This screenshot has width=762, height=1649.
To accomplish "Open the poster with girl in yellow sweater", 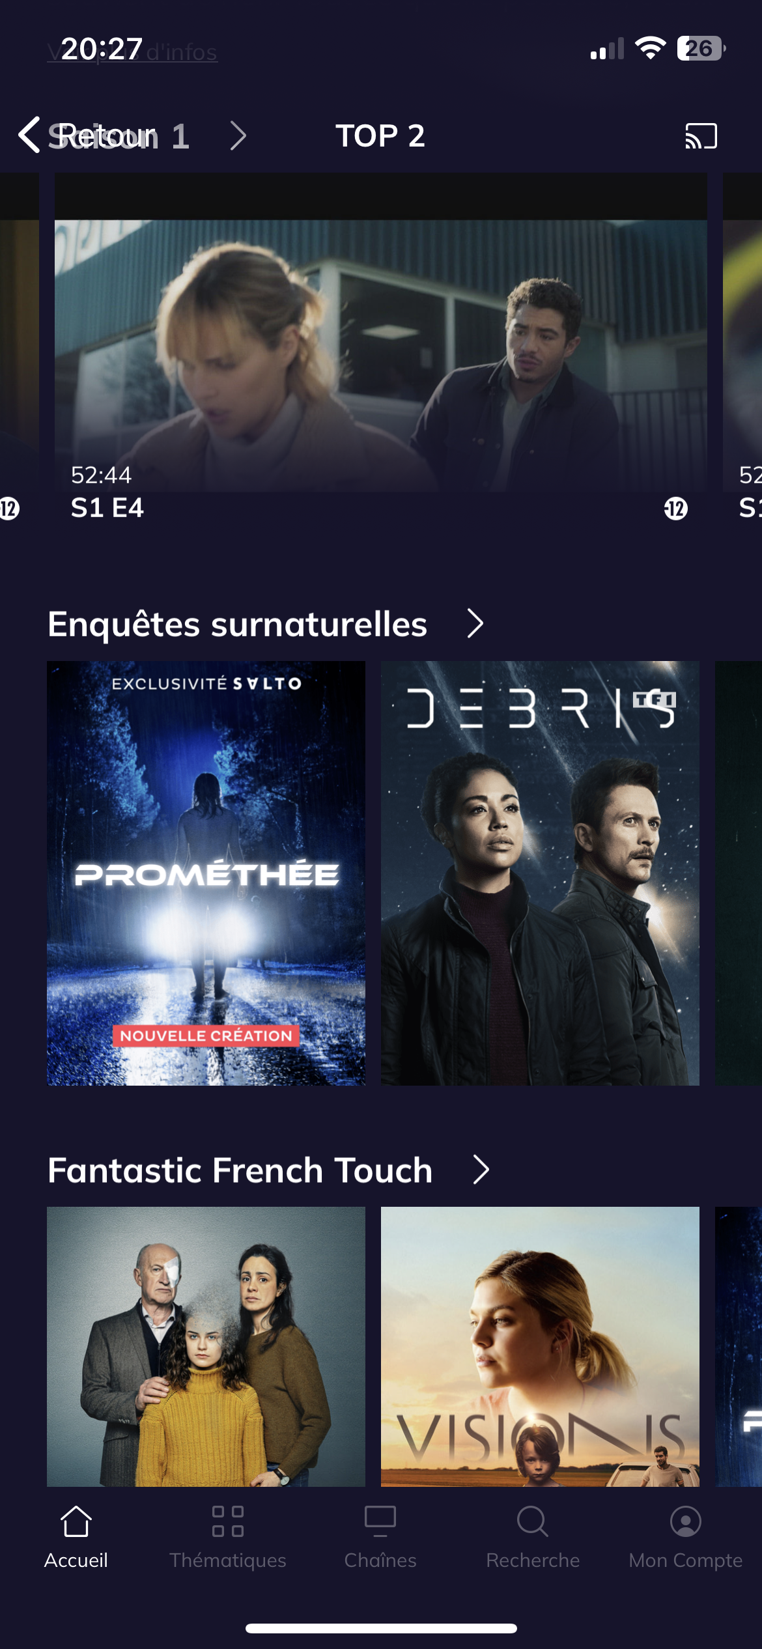I will (206, 1346).
